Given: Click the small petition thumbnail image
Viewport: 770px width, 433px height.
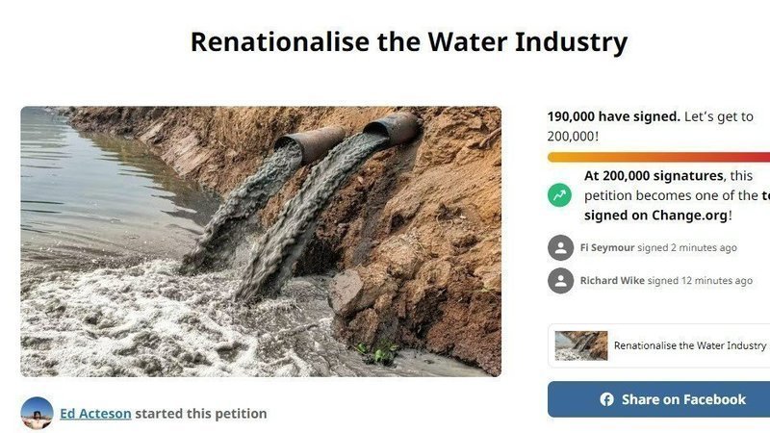Looking at the screenshot, I should coord(581,345).
